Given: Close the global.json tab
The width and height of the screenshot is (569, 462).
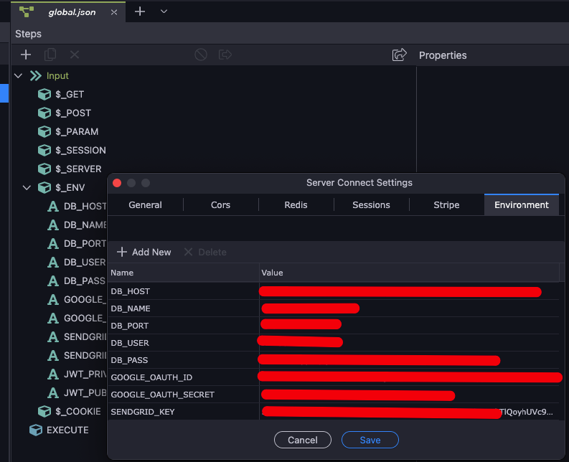Looking at the screenshot, I should pos(114,12).
